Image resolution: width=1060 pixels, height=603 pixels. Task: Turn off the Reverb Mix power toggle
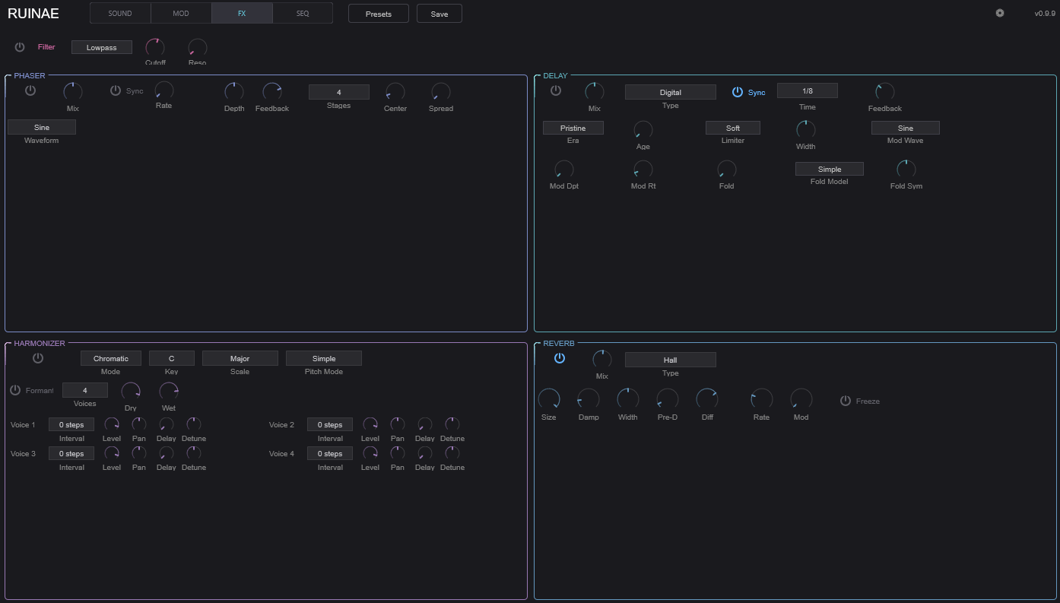pyautogui.click(x=560, y=358)
